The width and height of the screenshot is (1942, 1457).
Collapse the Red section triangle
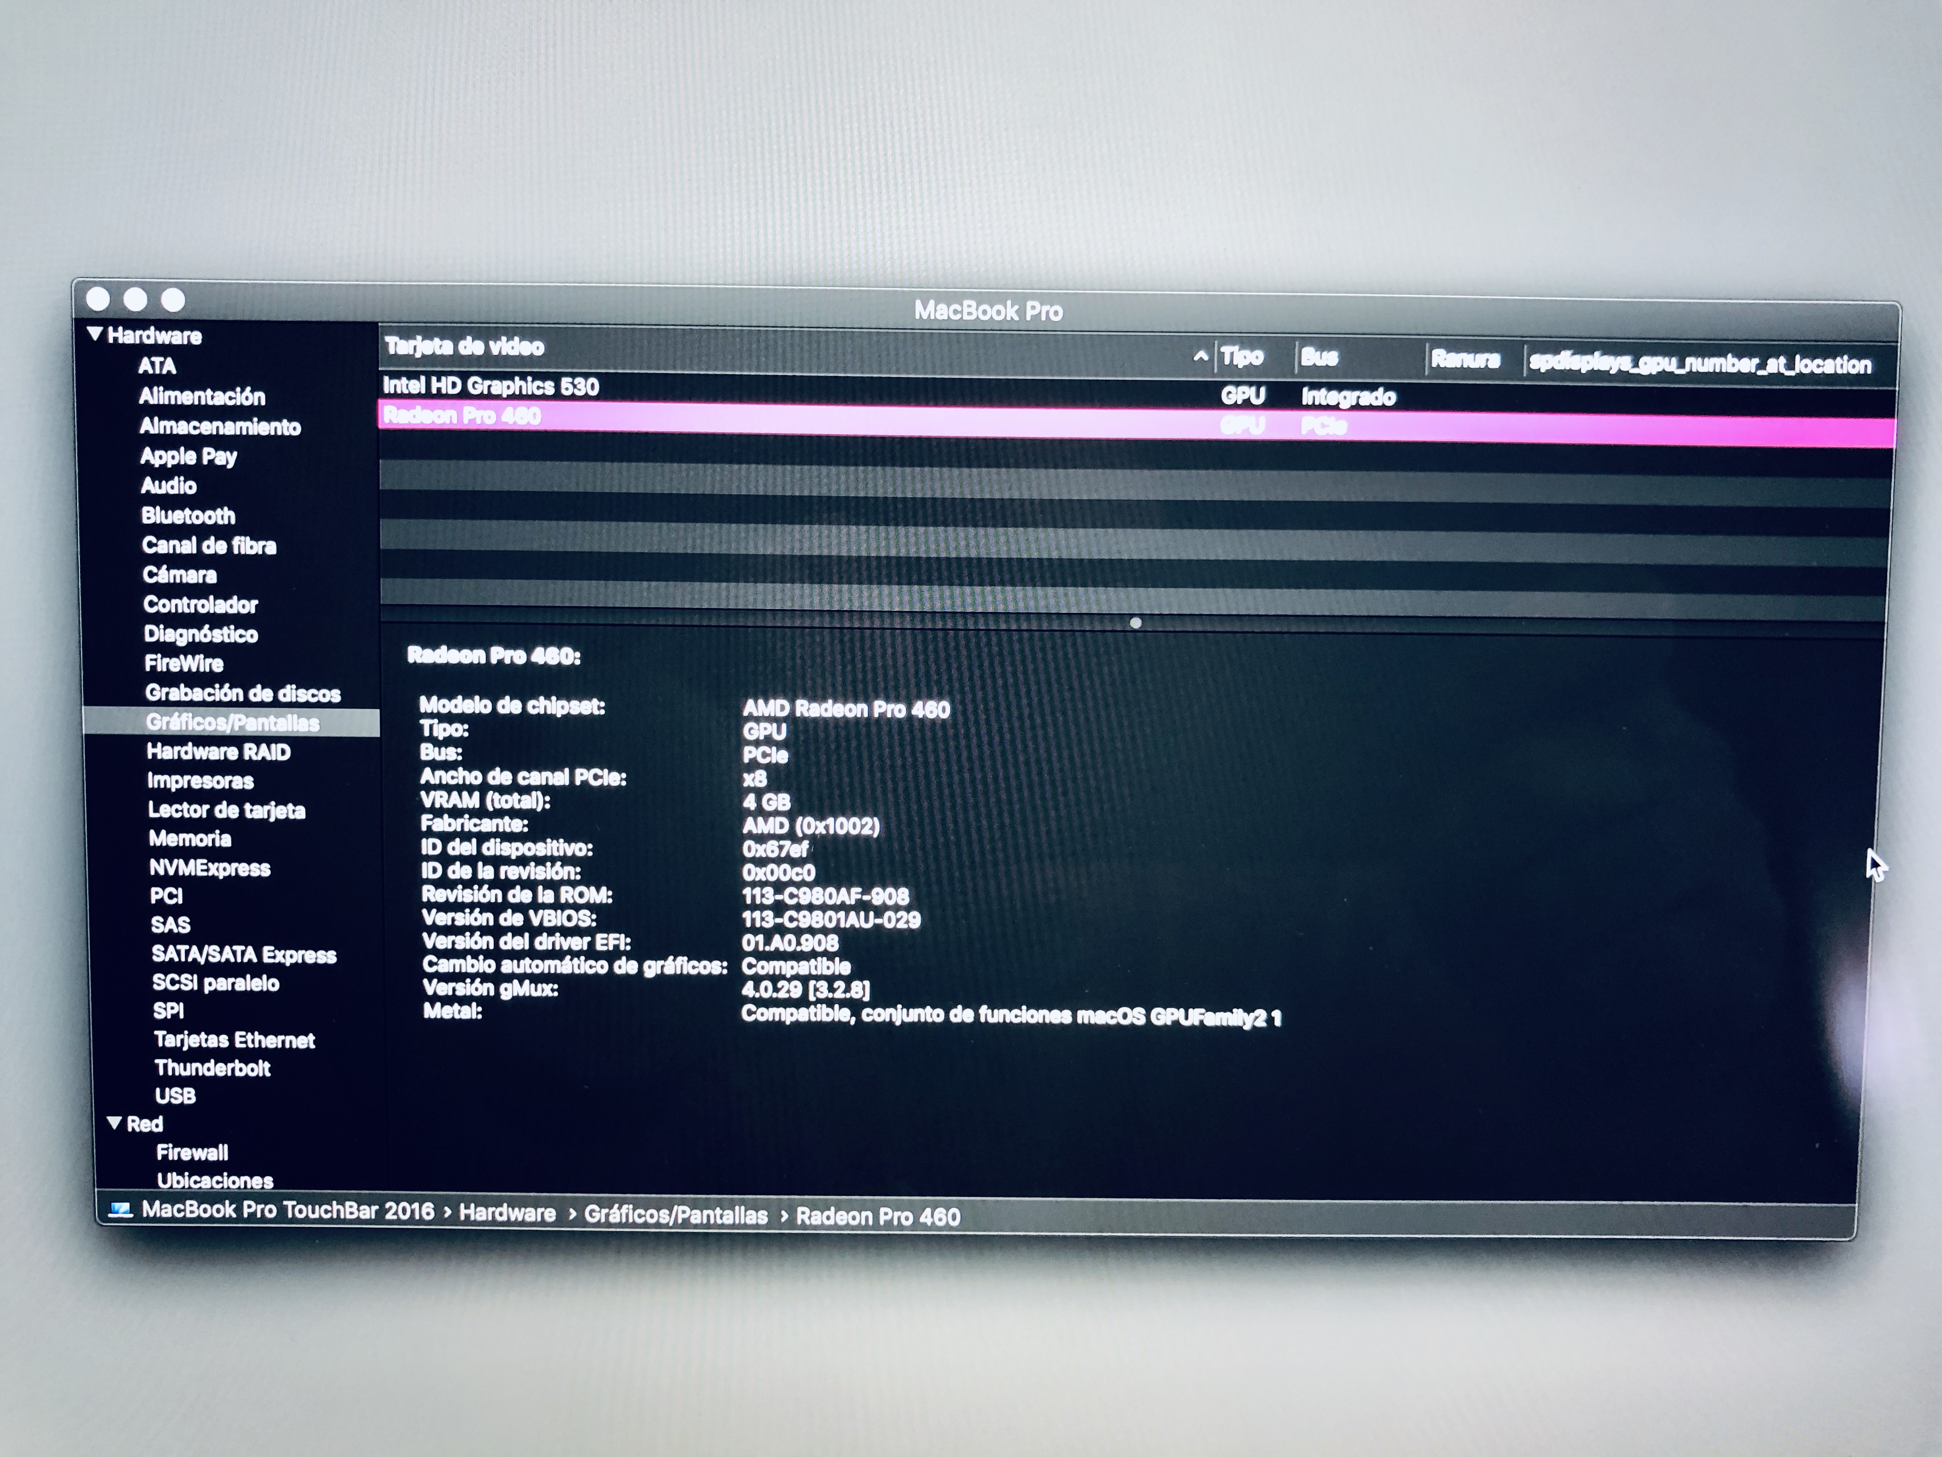point(114,1123)
